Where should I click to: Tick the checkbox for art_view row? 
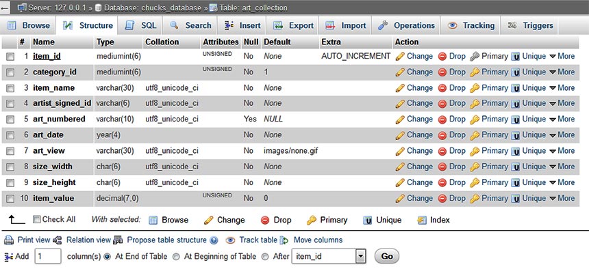point(10,151)
